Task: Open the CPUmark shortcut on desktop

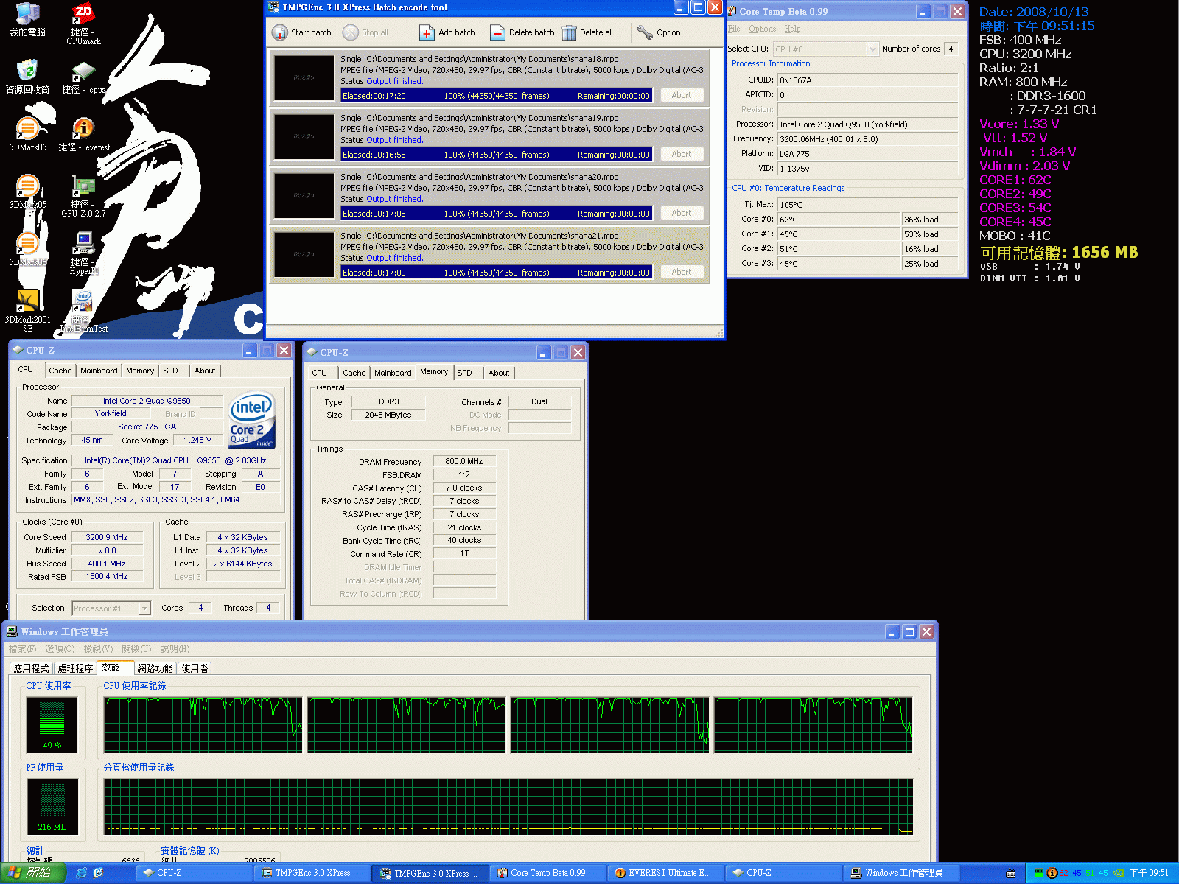Action: tap(83, 24)
